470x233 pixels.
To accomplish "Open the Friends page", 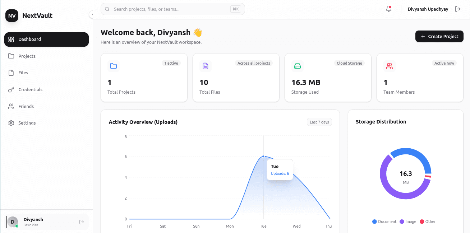I will click(46, 106).
